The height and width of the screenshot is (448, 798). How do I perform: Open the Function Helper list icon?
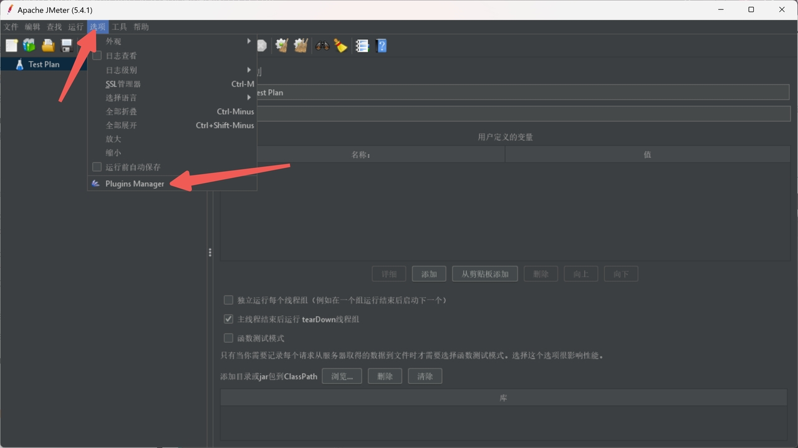362,45
